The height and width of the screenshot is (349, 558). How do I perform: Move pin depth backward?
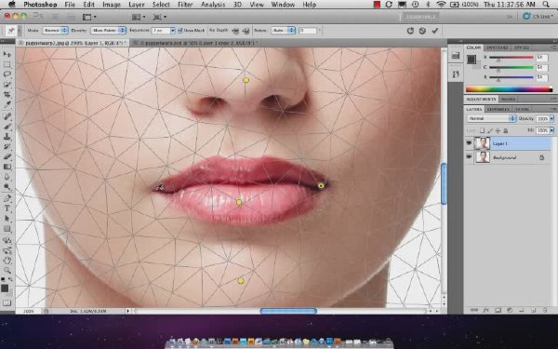[246, 31]
